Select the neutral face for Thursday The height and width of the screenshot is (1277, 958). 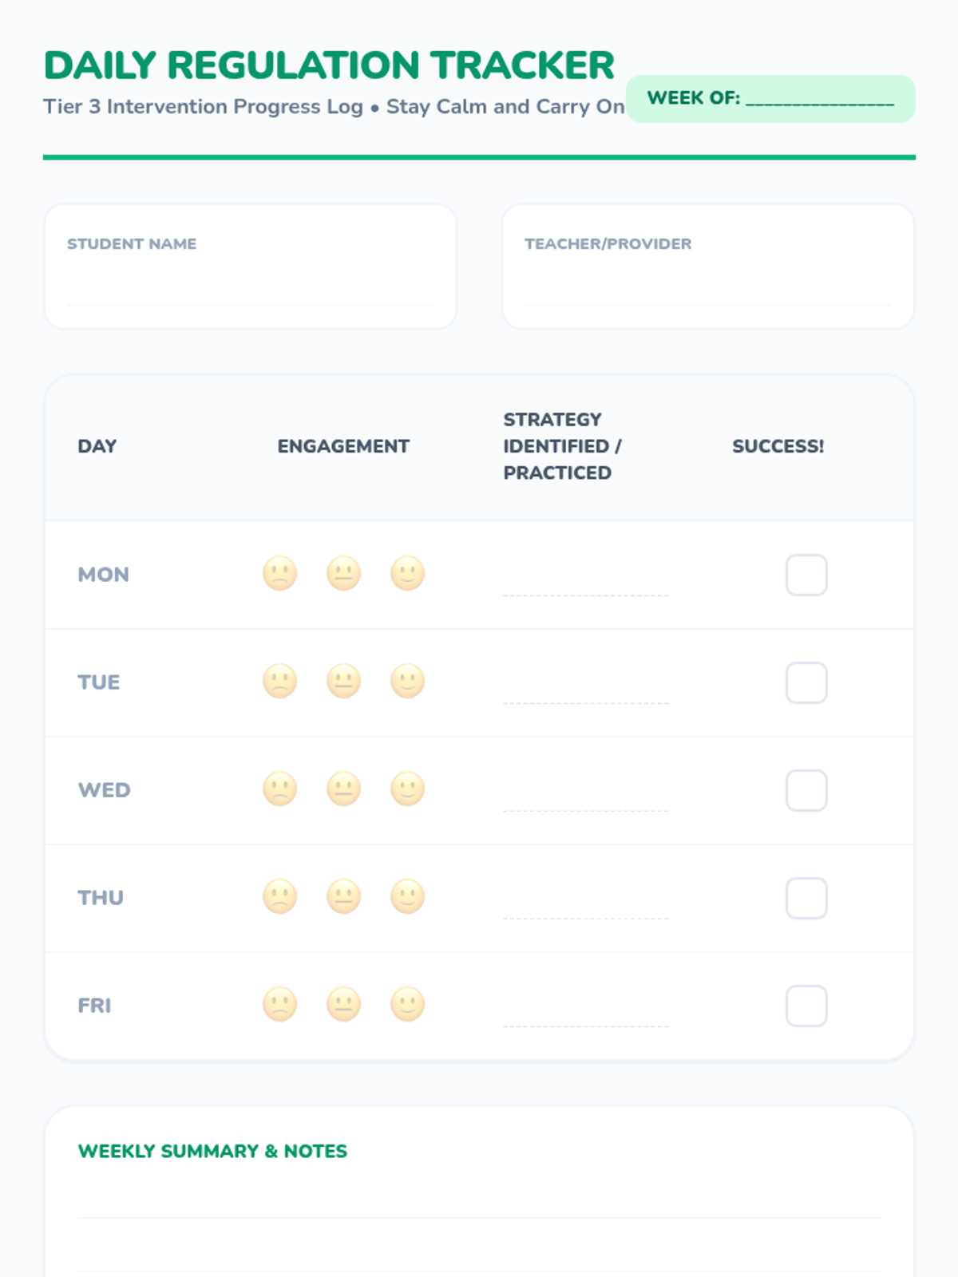(x=343, y=896)
